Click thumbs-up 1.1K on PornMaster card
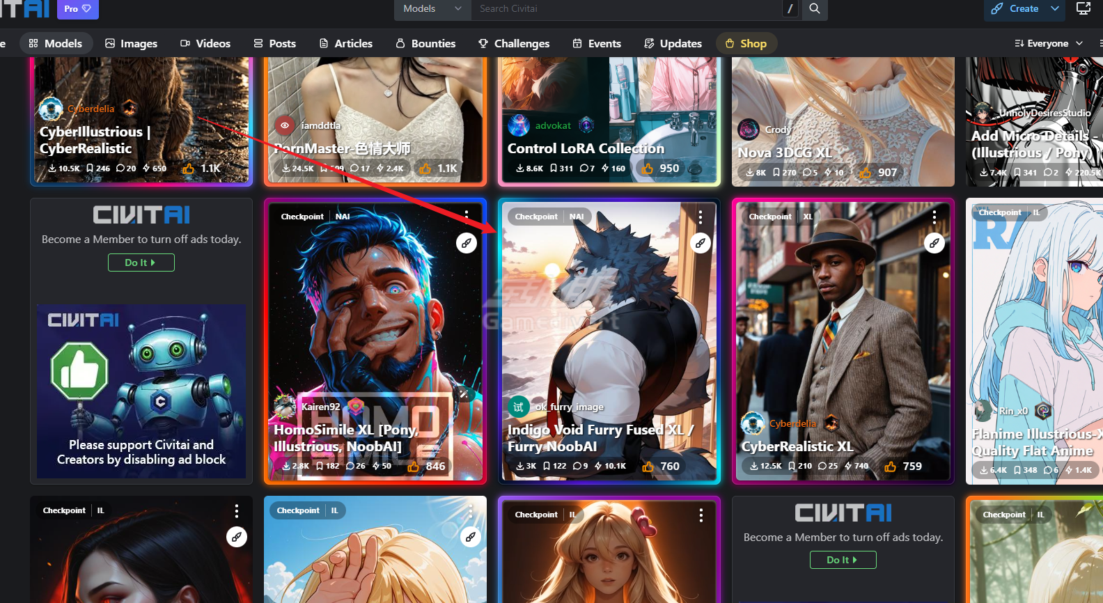Screen dimensions: 1103x603 coord(439,169)
